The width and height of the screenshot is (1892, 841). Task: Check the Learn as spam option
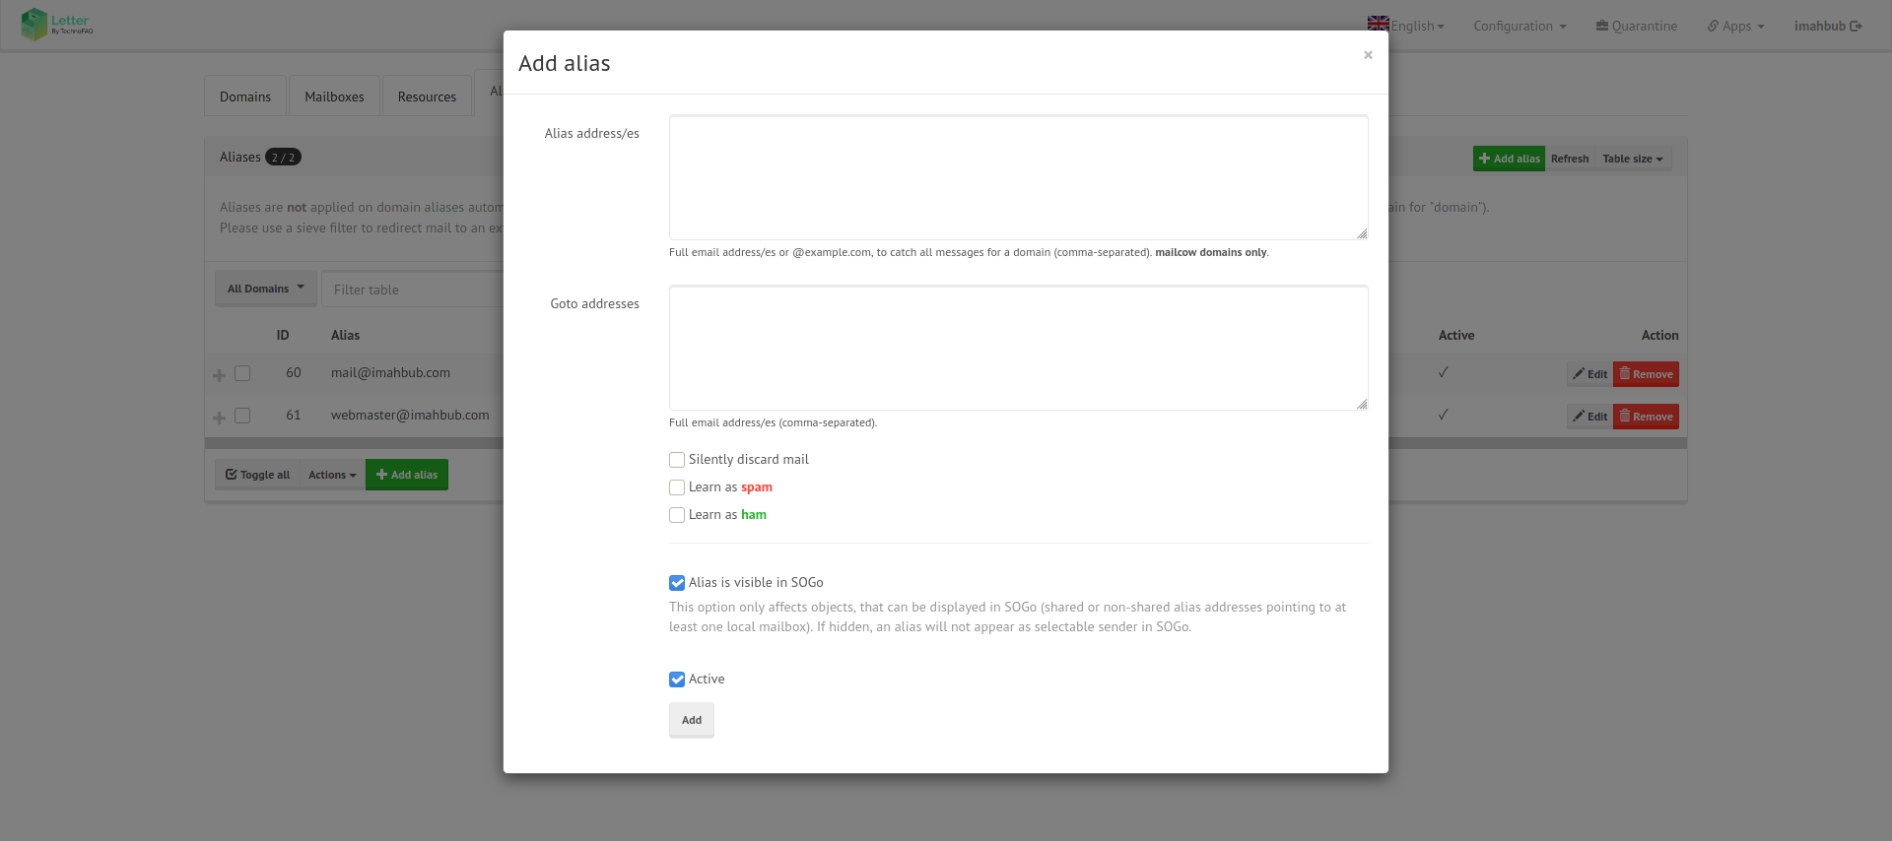pyautogui.click(x=677, y=487)
